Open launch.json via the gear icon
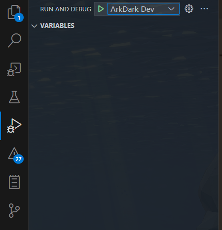This screenshot has height=230, width=222. click(x=189, y=9)
